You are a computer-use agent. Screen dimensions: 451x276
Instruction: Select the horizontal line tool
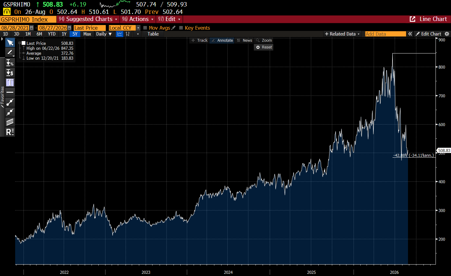(x=10, y=92)
